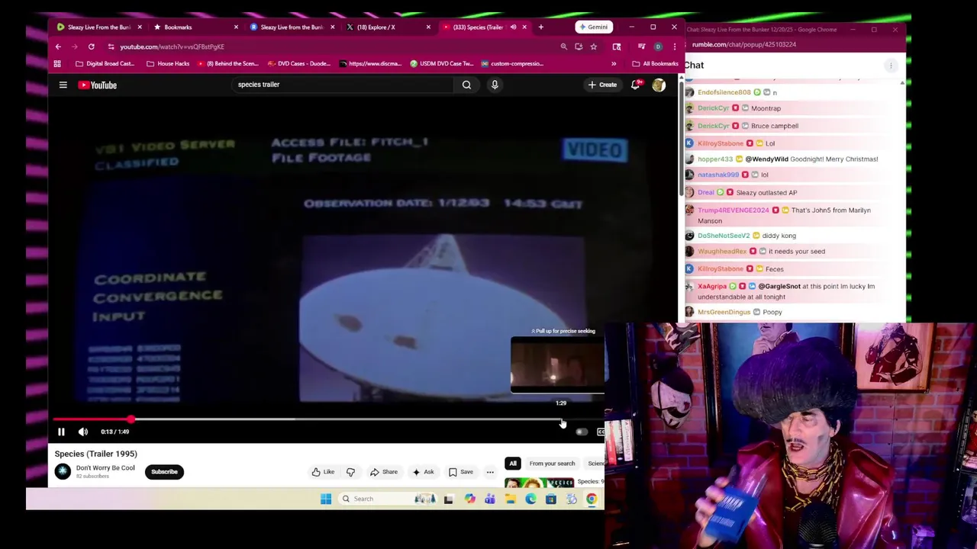This screenshot has height=549, width=977.
Task: Open the Don't Worry Be Cool channel avatar
Action: tap(63, 471)
